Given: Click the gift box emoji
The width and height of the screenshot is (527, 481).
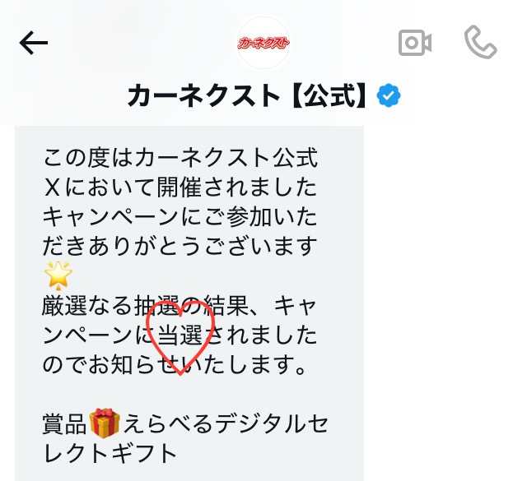Looking at the screenshot, I should pos(105,423).
